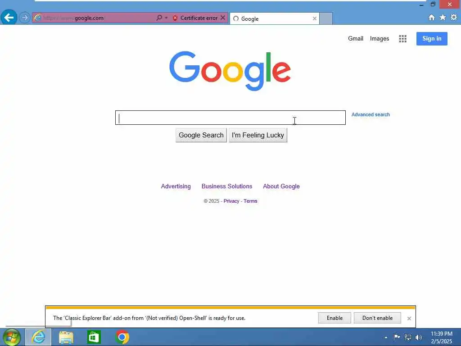461x346 pixels.
Task: Click the I'm Feeling Lucky button
Action: tap(258, 135)
